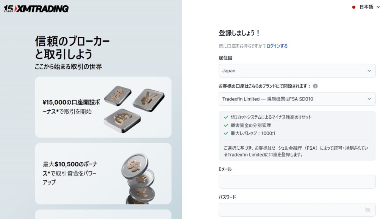Click checkmark next to ゼロカットシステム item
388x219 pixels.
click(226, 117)
